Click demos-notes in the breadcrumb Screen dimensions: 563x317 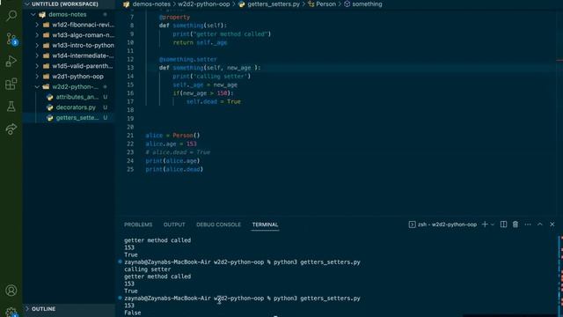point(151,4)
